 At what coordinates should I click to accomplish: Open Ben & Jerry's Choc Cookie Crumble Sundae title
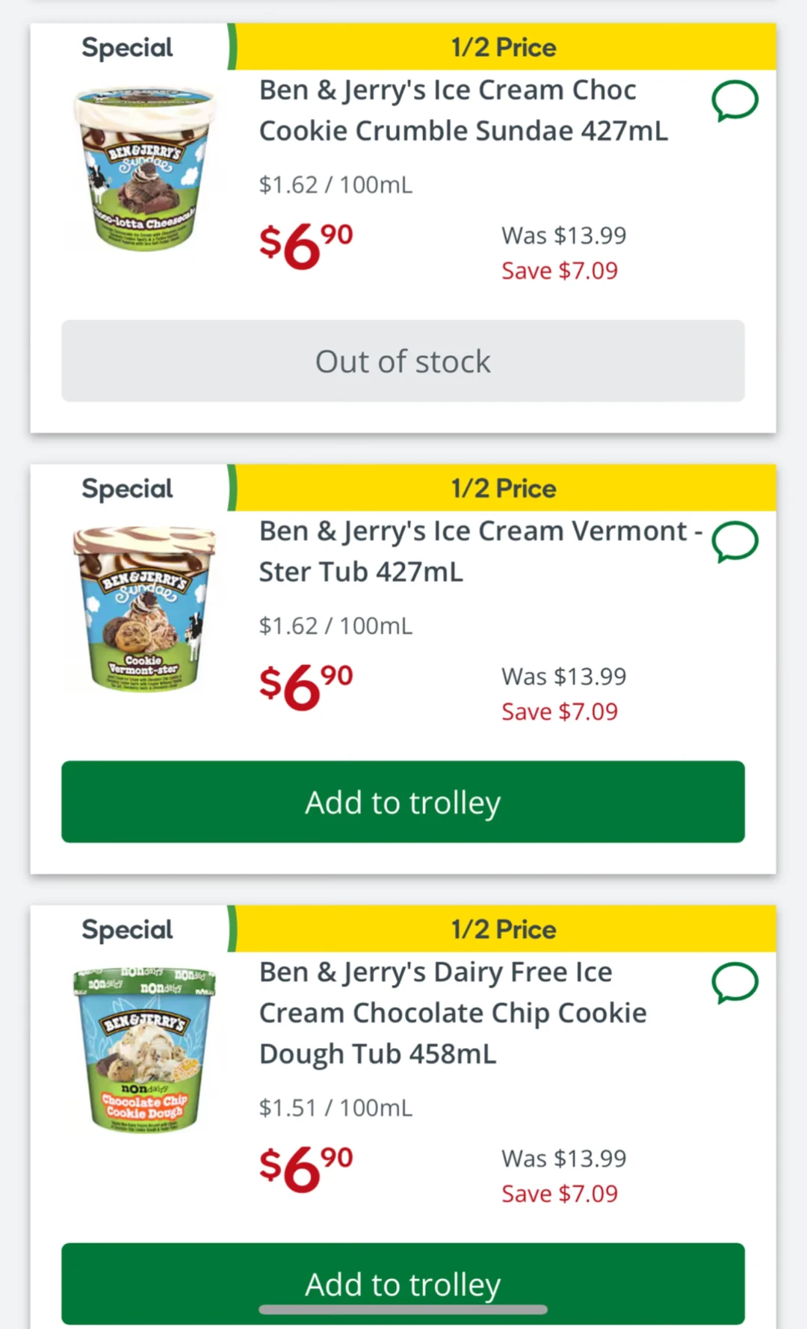pyautogui.click(x=463, y=111)
